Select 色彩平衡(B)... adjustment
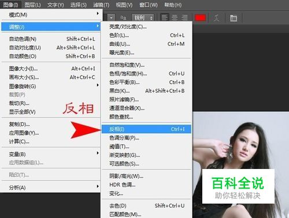 coord(146,82)
